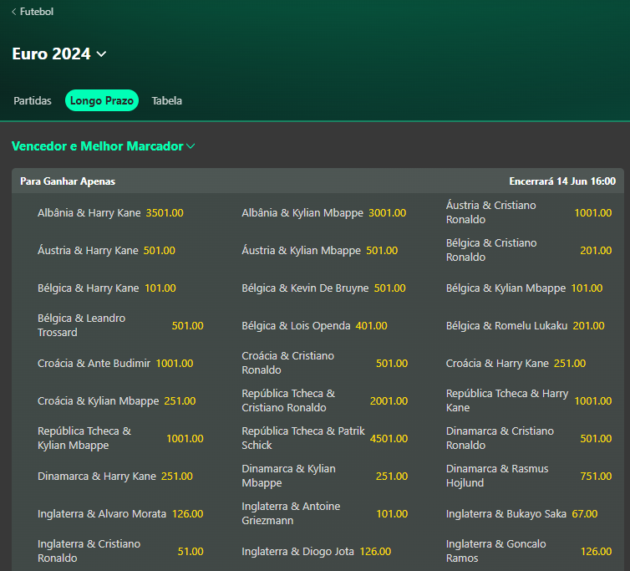Viewport: 630px width, 571px height.
Task: Switch to the Partidas tab
Action: (33, 100)
